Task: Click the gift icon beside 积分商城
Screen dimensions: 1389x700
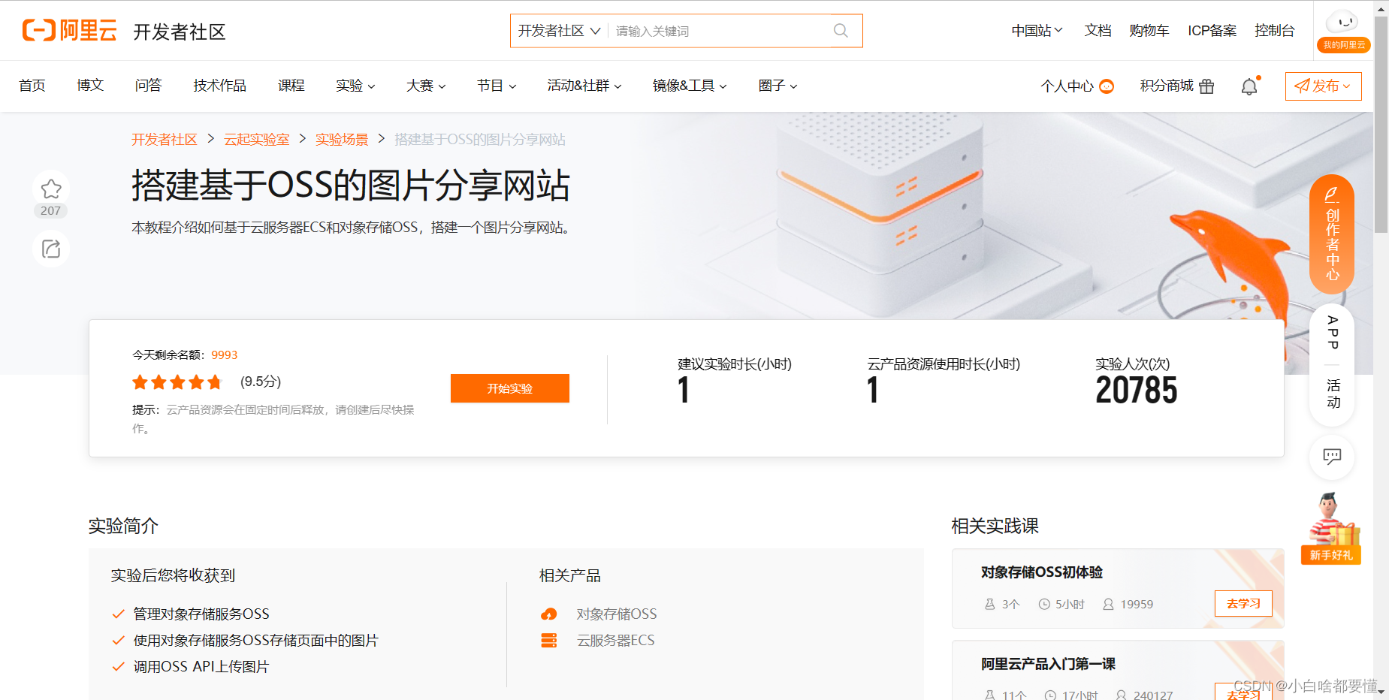Action: pos(1206,86)
